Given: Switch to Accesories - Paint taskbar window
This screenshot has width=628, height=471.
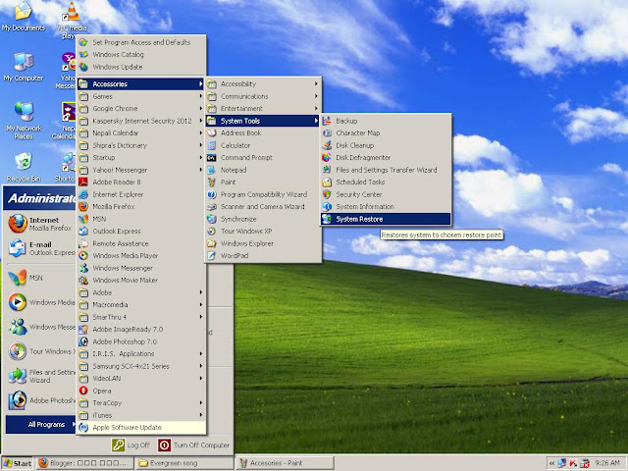Looking at the screenshot, I should click(285, 463).
